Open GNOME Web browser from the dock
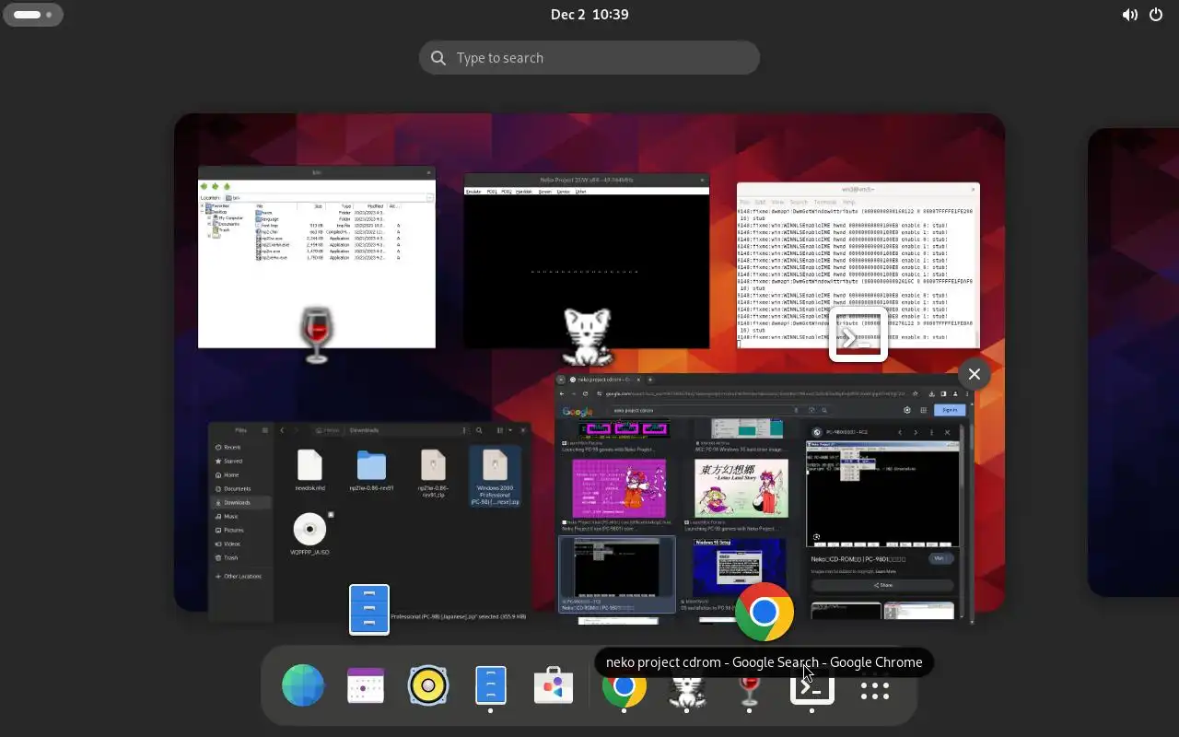The width and height of the screenshot is (1179, 737). point(303,685)
